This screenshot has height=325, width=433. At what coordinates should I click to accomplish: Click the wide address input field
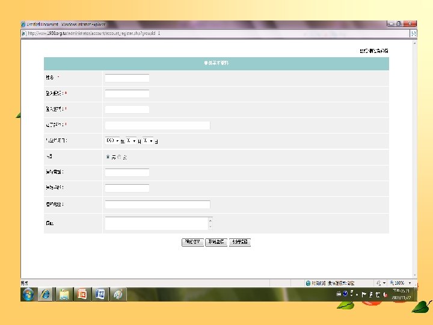pos(158,205)
